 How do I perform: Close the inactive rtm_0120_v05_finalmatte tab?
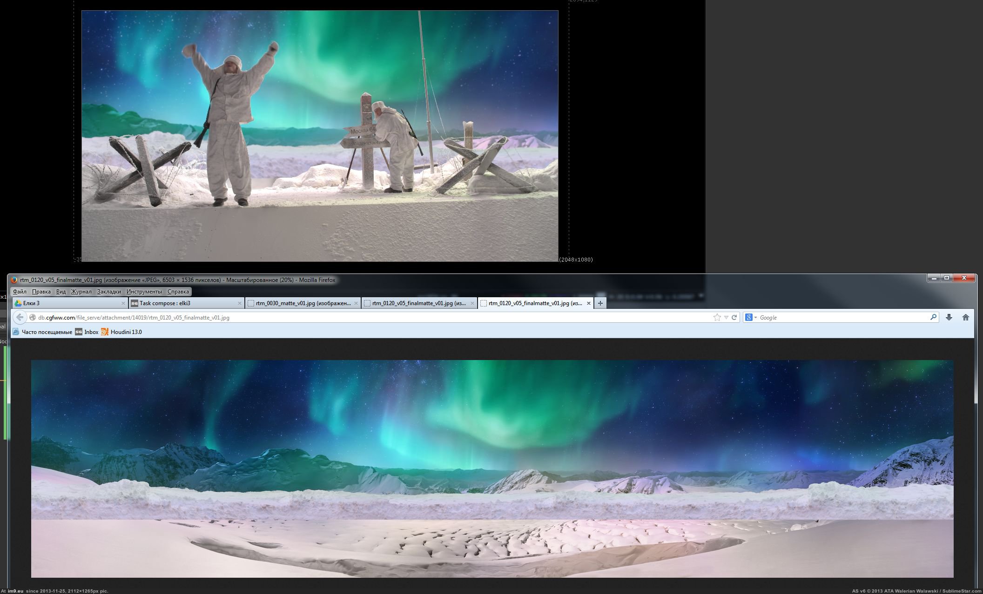click(x=472, y=303)
